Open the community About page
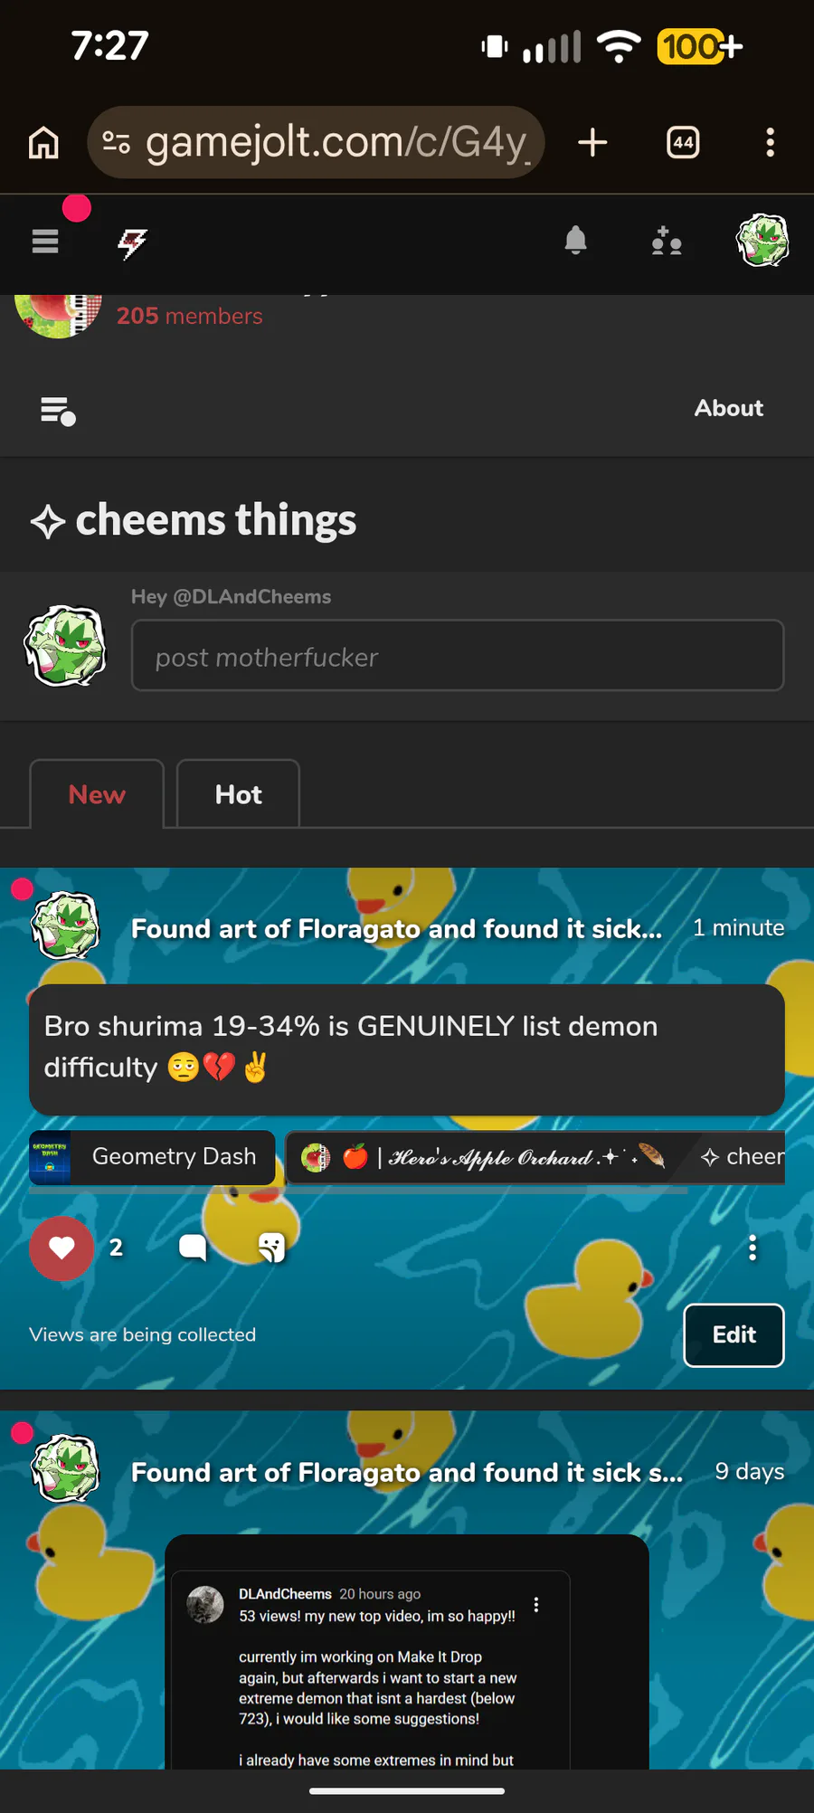 click(728, 408)
